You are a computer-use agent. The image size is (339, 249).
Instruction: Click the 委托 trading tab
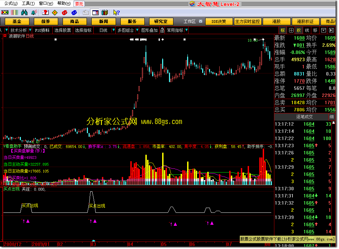click(79, 4)
